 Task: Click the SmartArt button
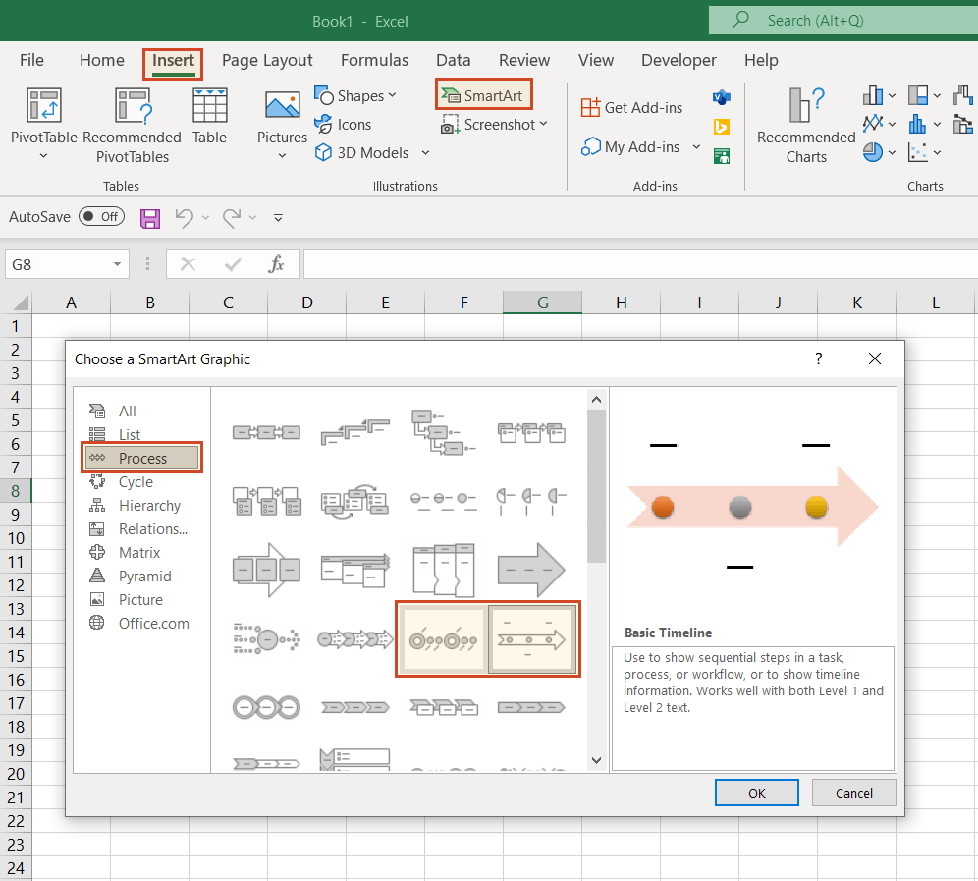point(483,94)
